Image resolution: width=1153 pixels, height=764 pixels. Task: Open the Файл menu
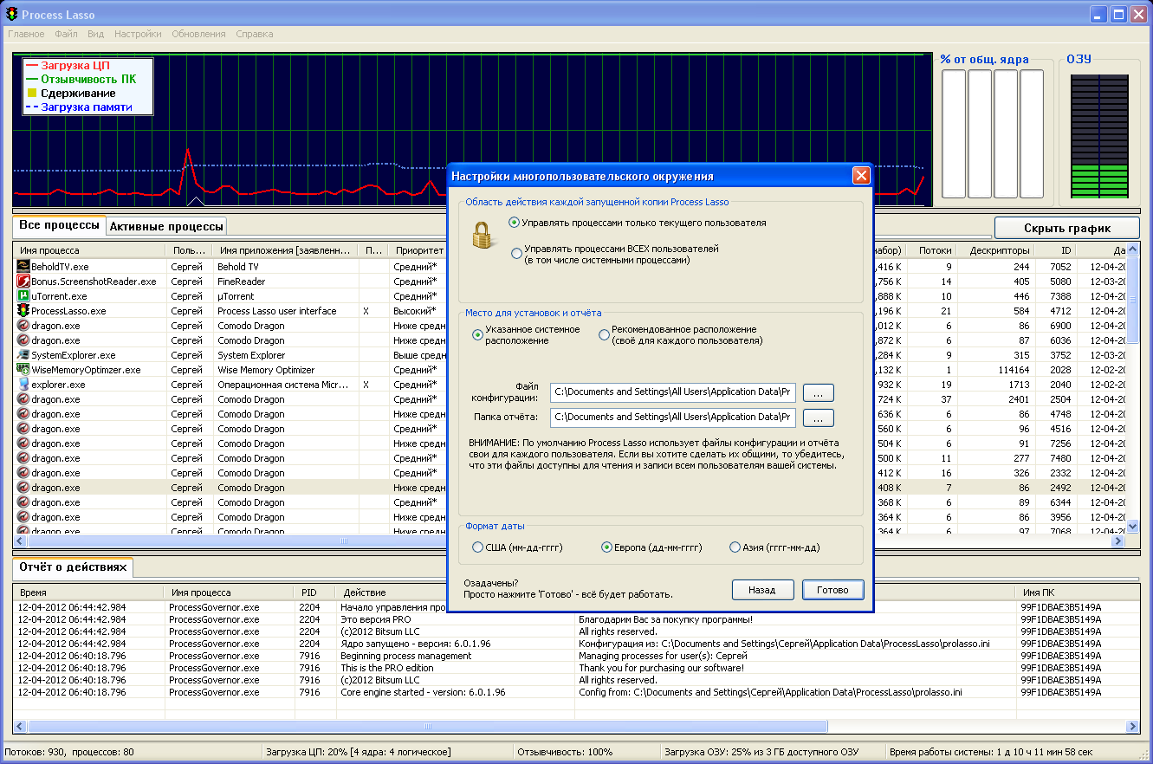(66, 34)
